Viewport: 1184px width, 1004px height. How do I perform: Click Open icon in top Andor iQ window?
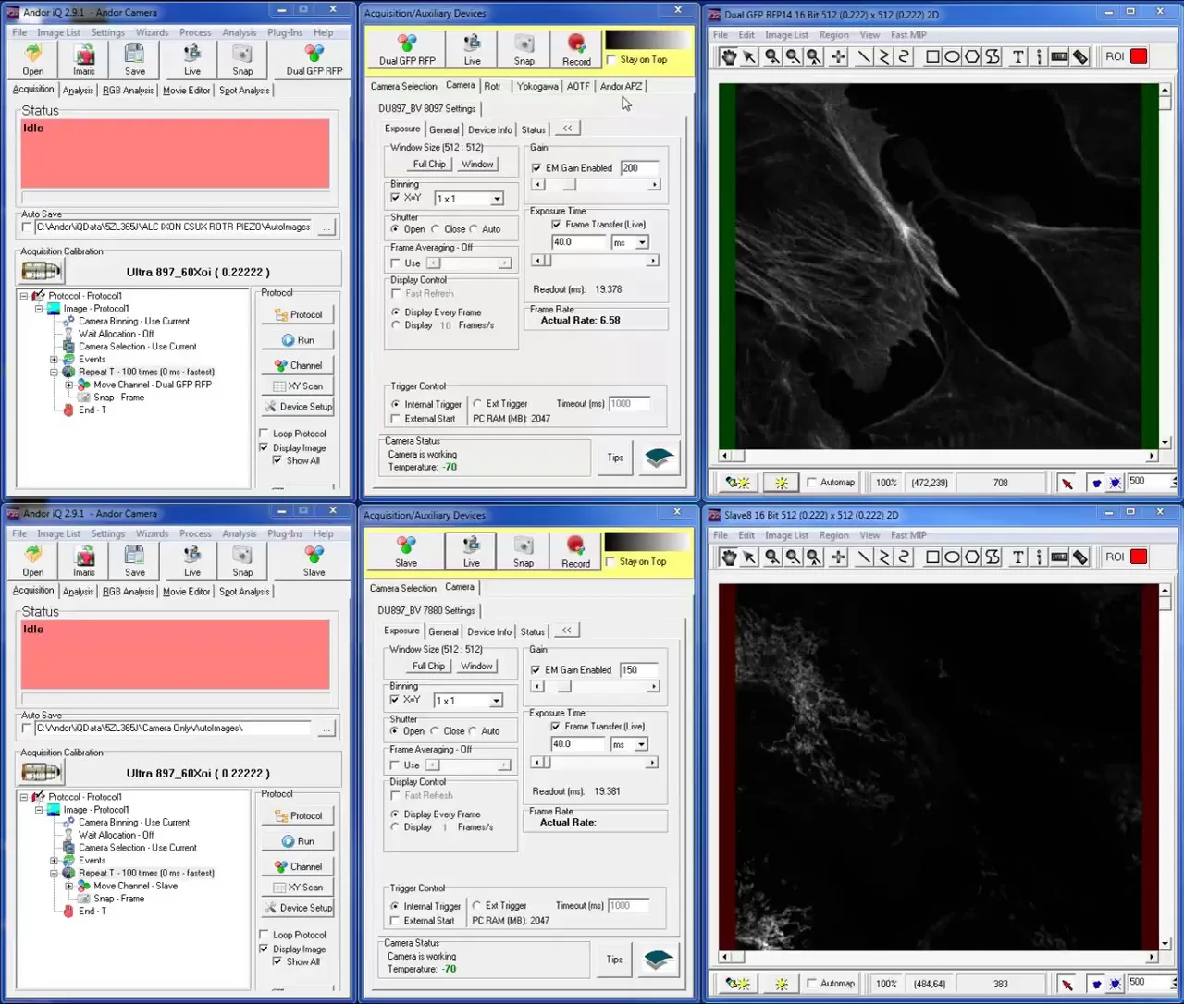click(33, 59)
